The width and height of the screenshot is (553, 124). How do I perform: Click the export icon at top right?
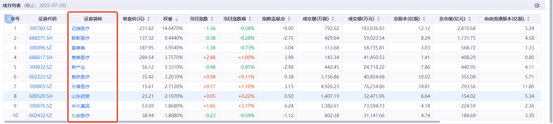coord(537,5)
